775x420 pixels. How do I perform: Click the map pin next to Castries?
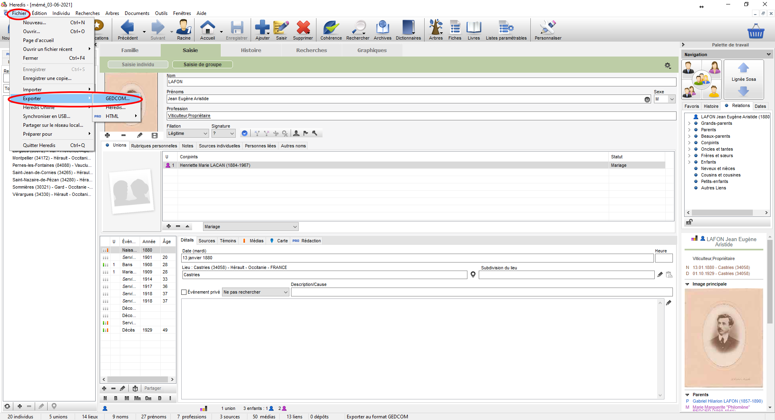point(473,275)
